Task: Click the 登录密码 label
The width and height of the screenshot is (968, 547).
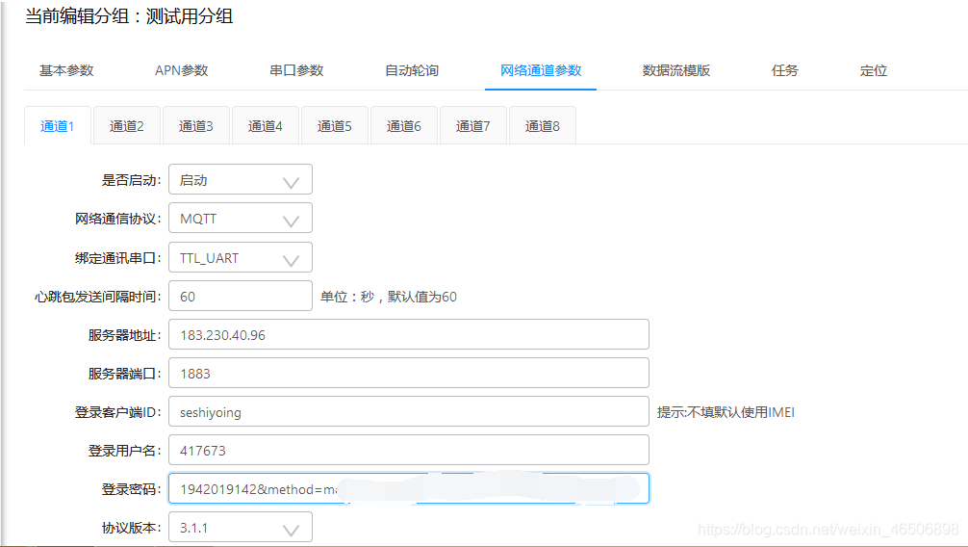Action: pos(131,489)
